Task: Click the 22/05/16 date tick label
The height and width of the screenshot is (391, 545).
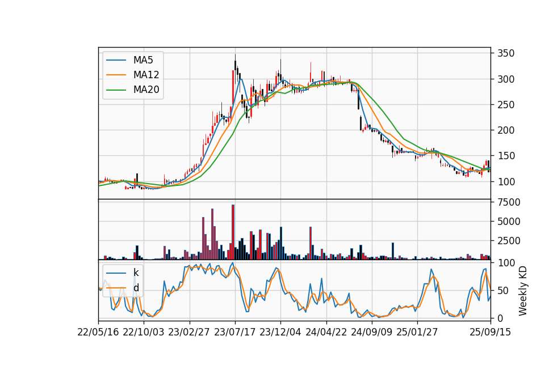Action: pyautogui.click(x=98, y=332)
